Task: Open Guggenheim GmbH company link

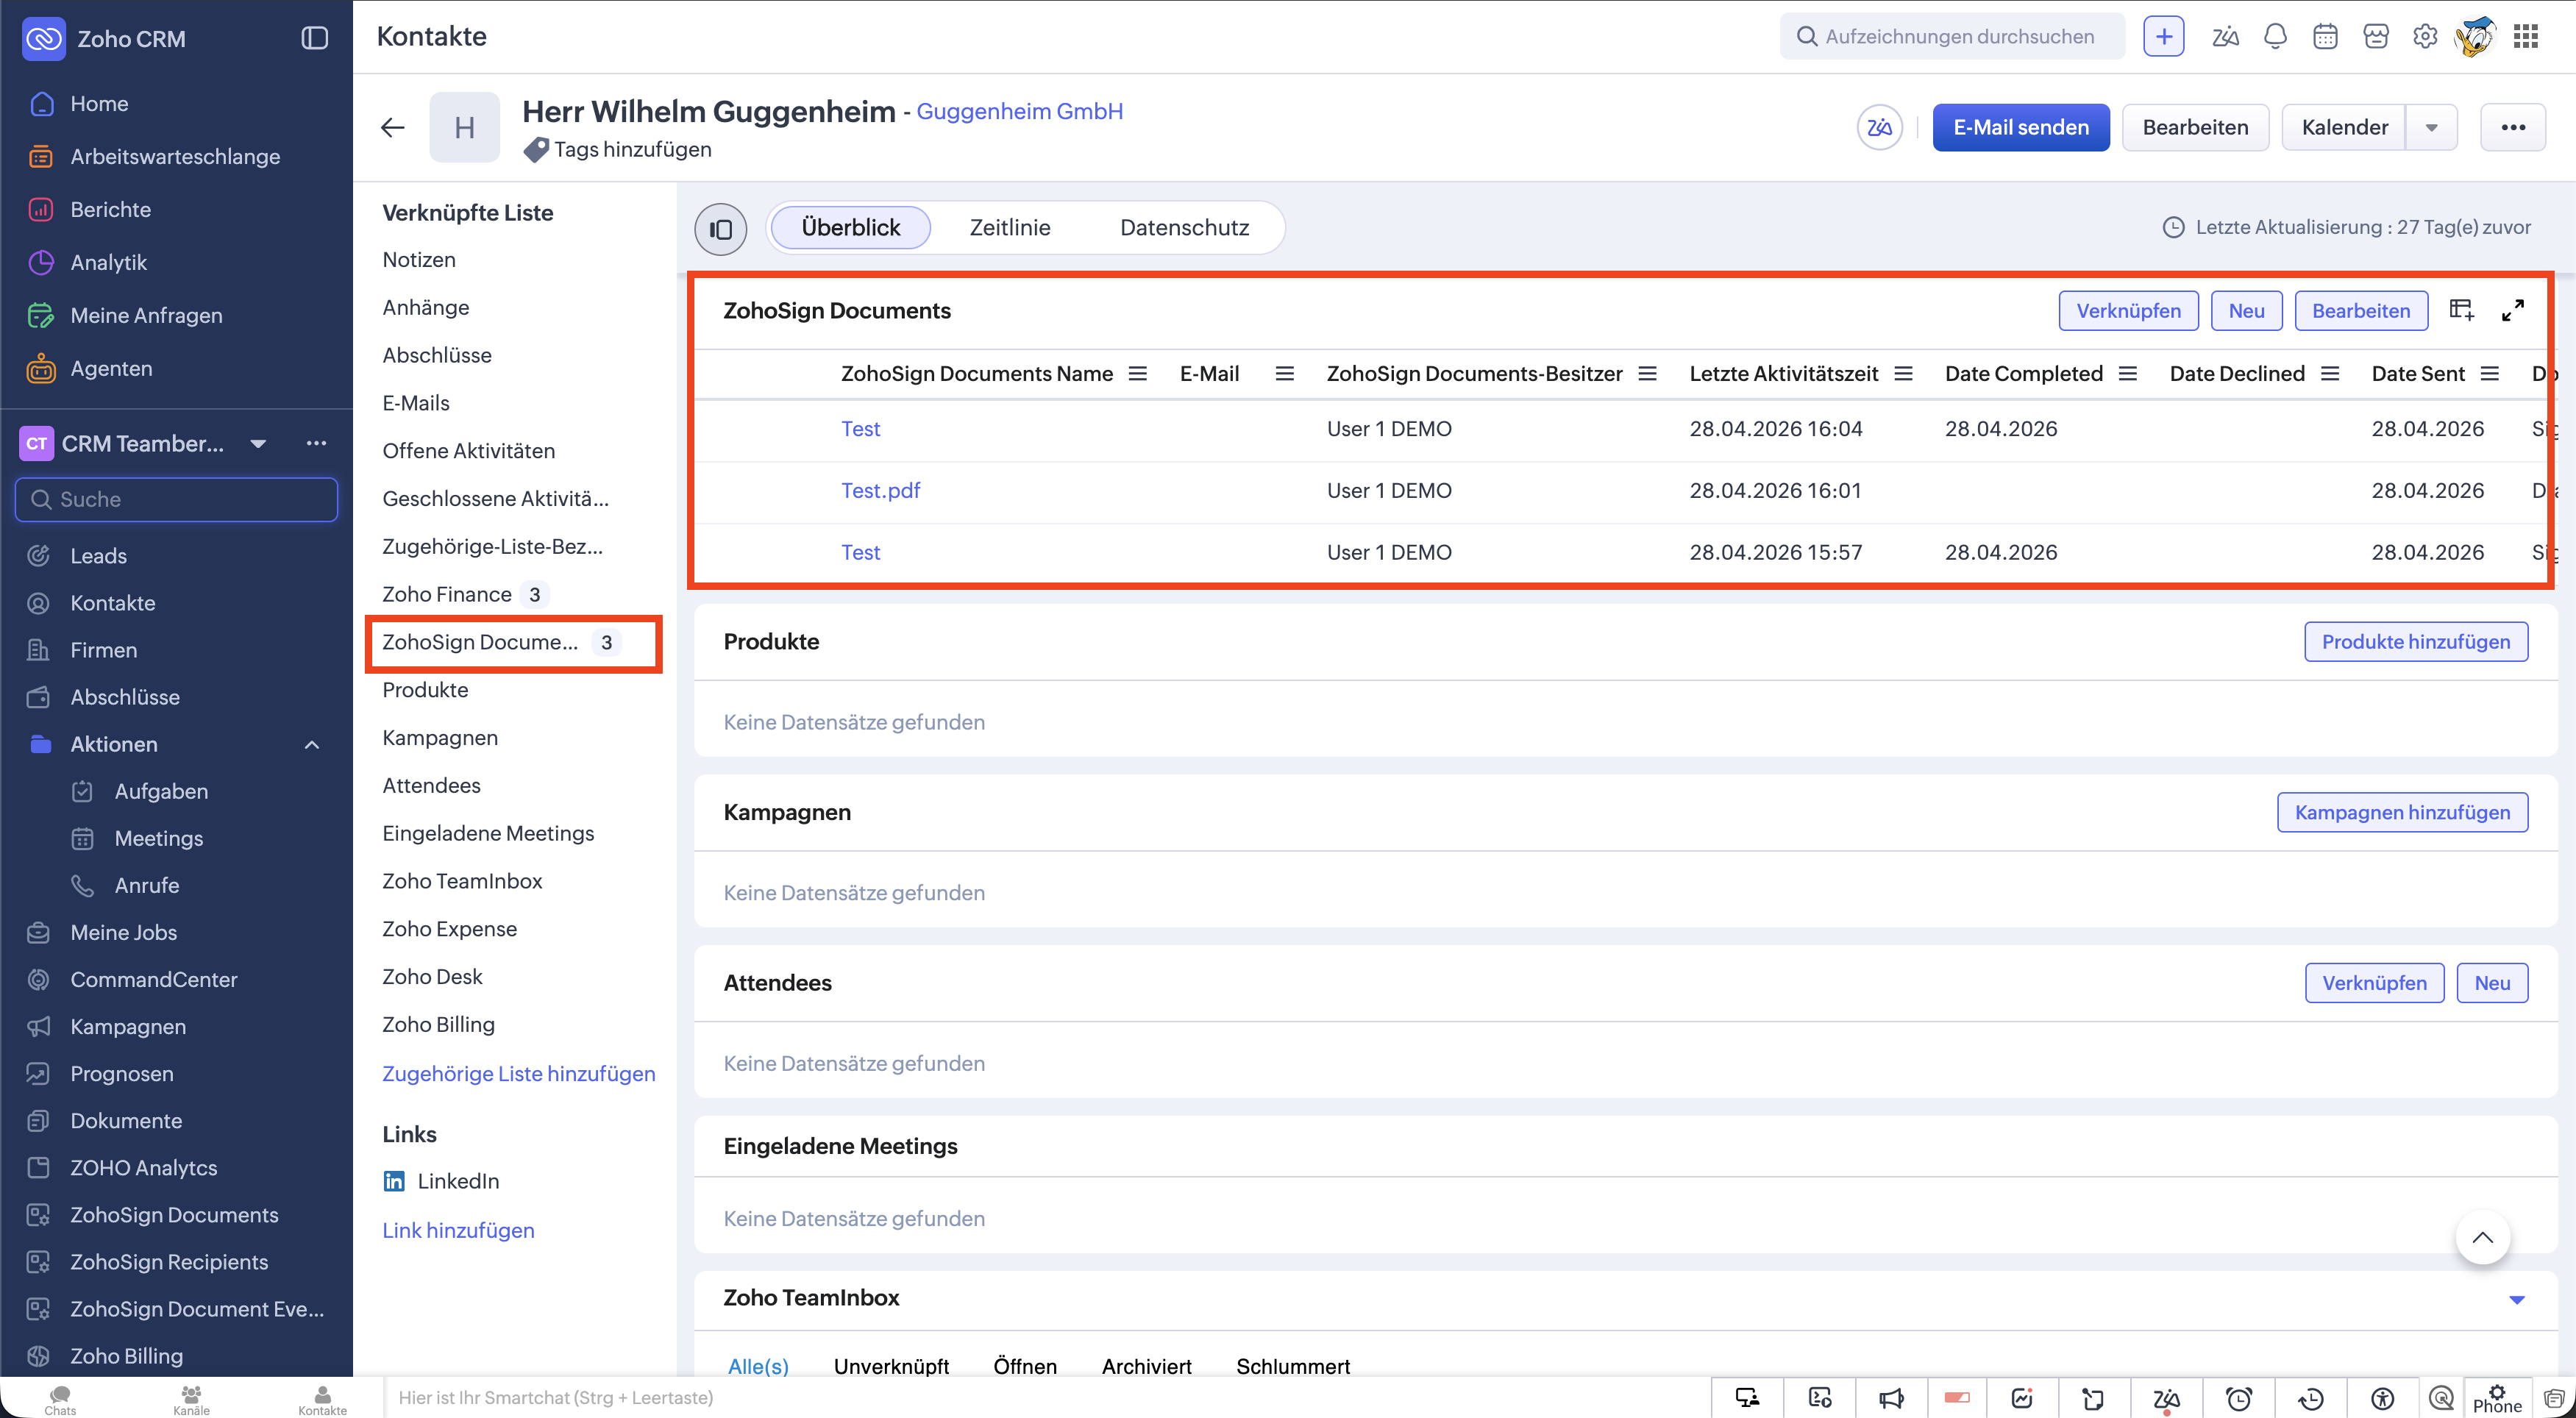Action: [1020, 111]
